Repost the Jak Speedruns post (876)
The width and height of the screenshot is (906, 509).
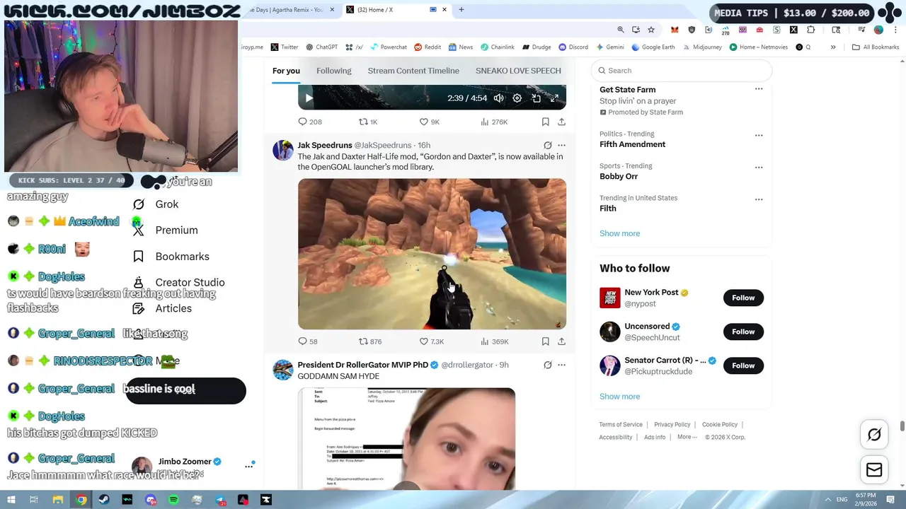pos(370,341)
